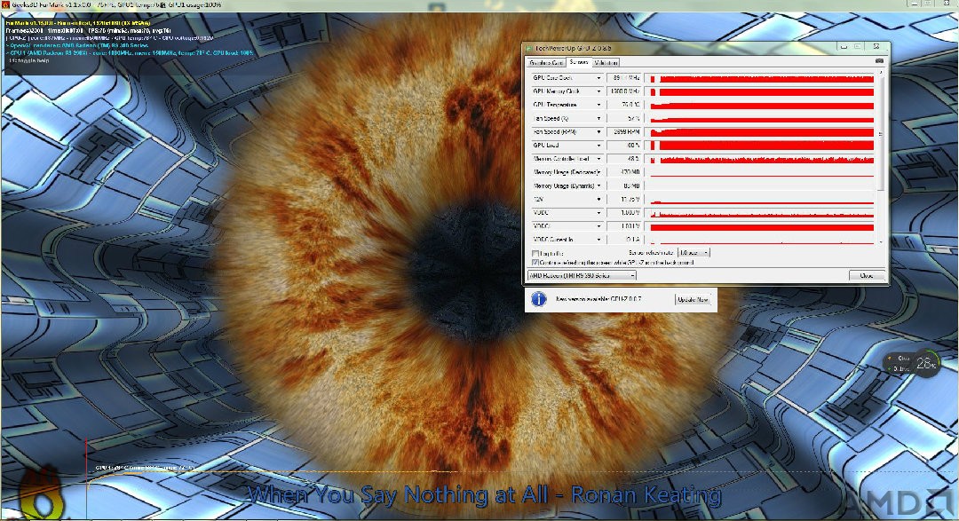Click the Memory Controller Load reading value
Image resolution: width=959 pixels, height=521 pixels.
point(624,159)
